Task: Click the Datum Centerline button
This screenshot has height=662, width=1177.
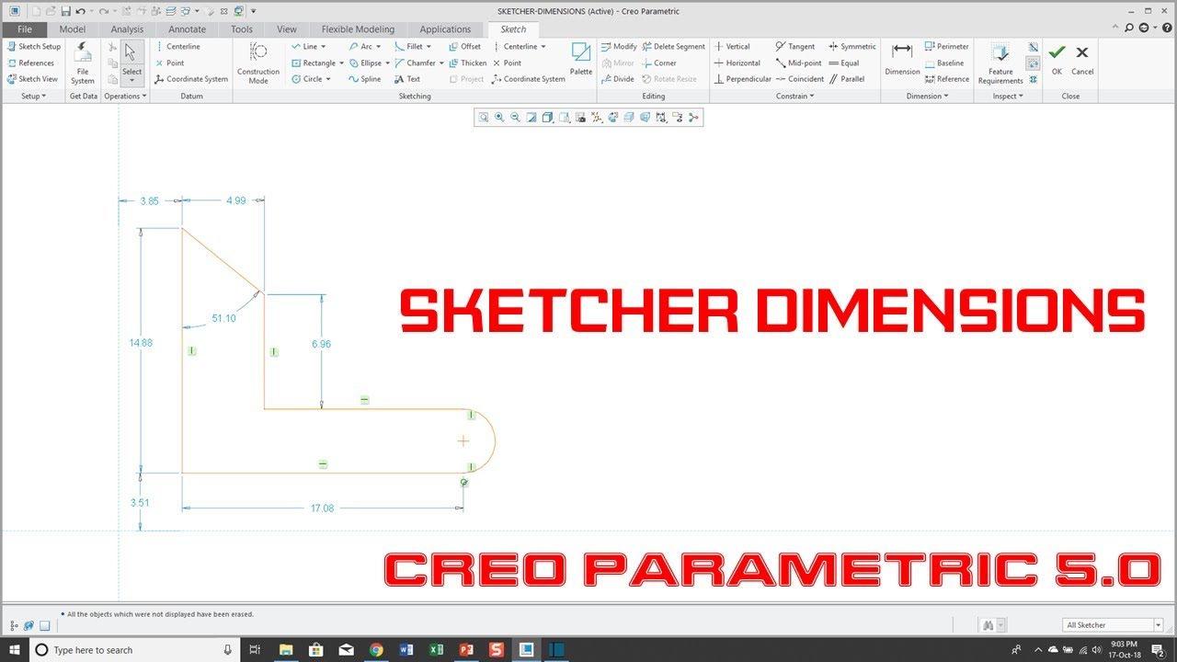Action: pyautogui.click(x=177, y=46)
